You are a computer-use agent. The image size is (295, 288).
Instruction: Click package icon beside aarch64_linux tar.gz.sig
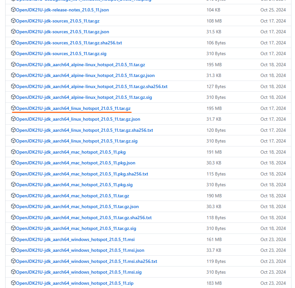pyautogui.click(x=13, y=141)
